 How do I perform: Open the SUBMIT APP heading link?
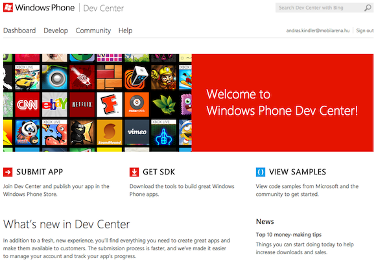[x=40, y=172]
